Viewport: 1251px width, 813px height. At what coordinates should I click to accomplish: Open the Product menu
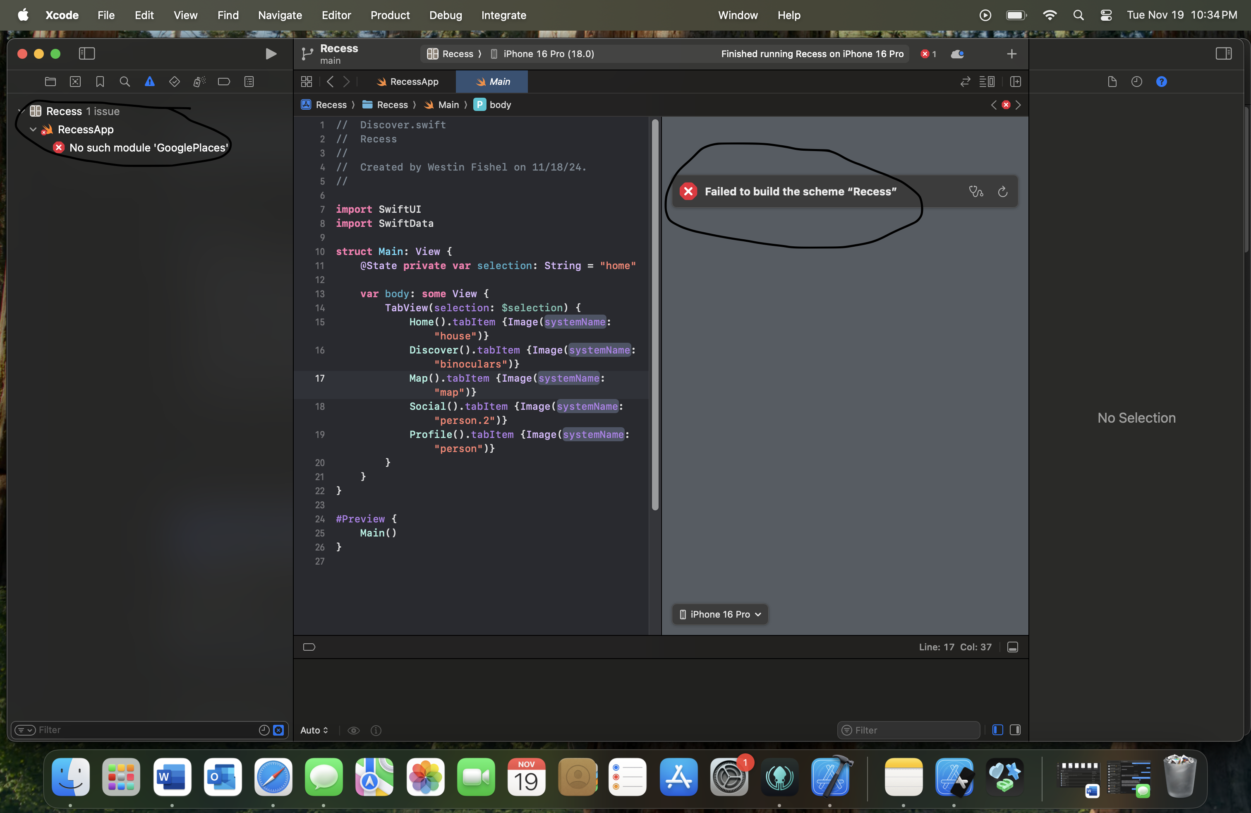point(390,15)
